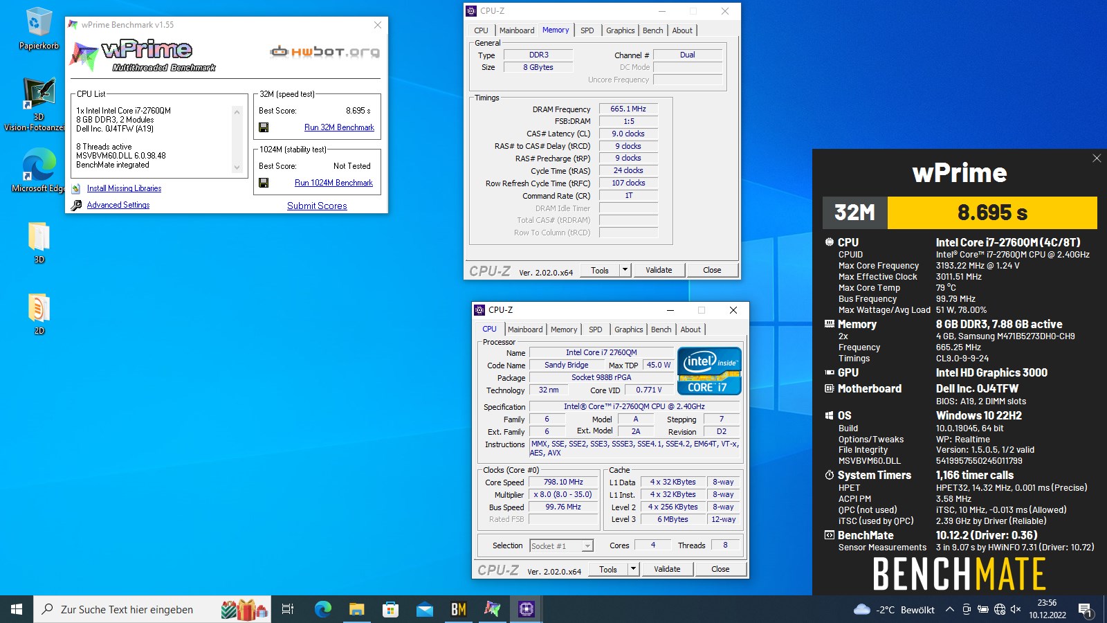Open File Explorer from the taskbar
1107x623 pixels.
[x=356, y=609]
